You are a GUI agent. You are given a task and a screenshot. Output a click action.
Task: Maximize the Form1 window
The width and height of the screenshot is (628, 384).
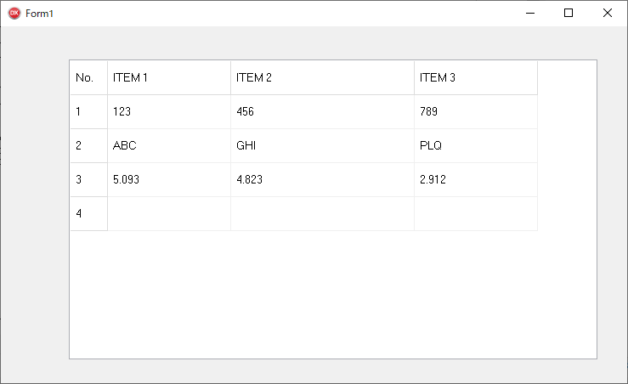coord(569,14)
